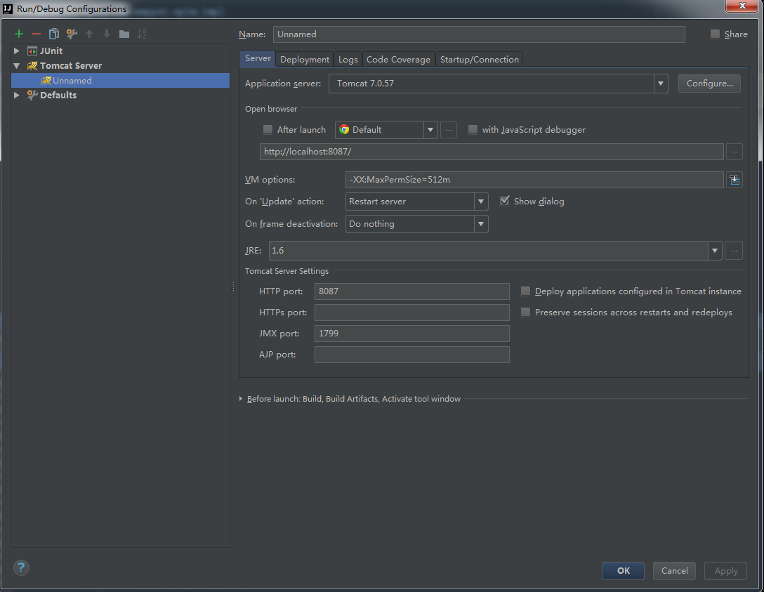Switch to the Deployment tab
The height and width of the screenshot is (592, 764).
tap(305, 60)
